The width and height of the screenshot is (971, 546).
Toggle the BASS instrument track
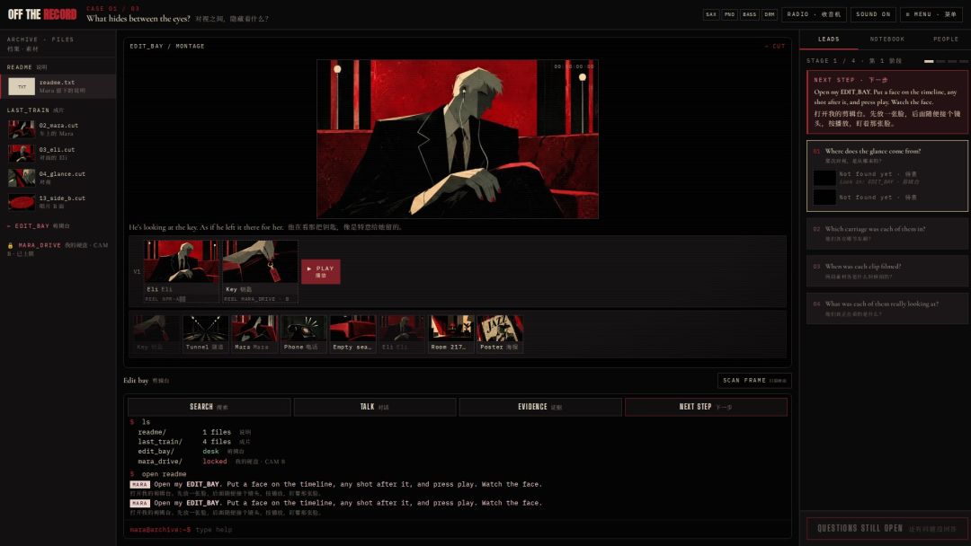click(749, 14)
